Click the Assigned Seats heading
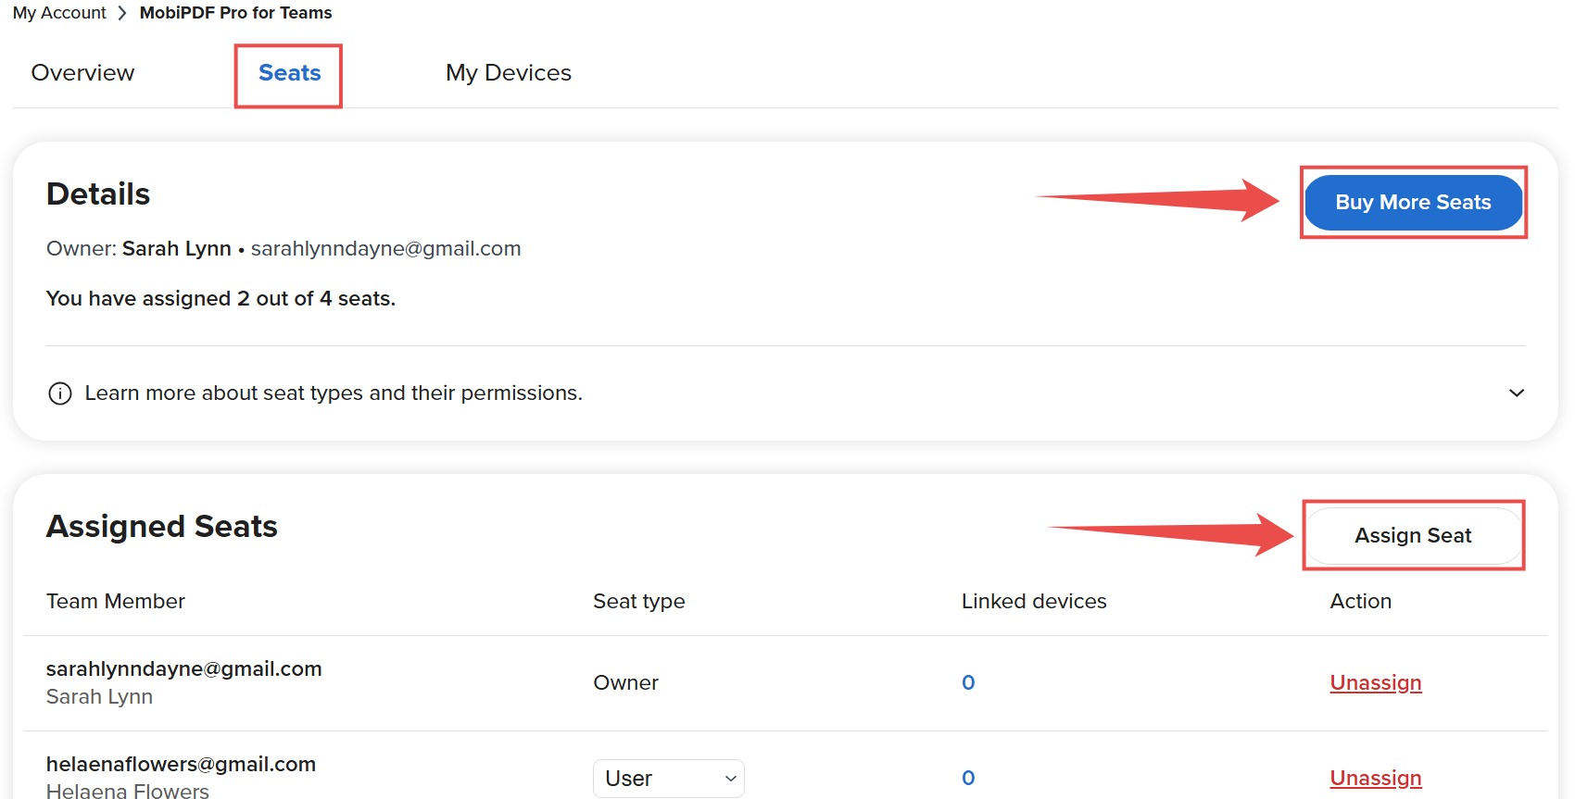 point(162,527)
